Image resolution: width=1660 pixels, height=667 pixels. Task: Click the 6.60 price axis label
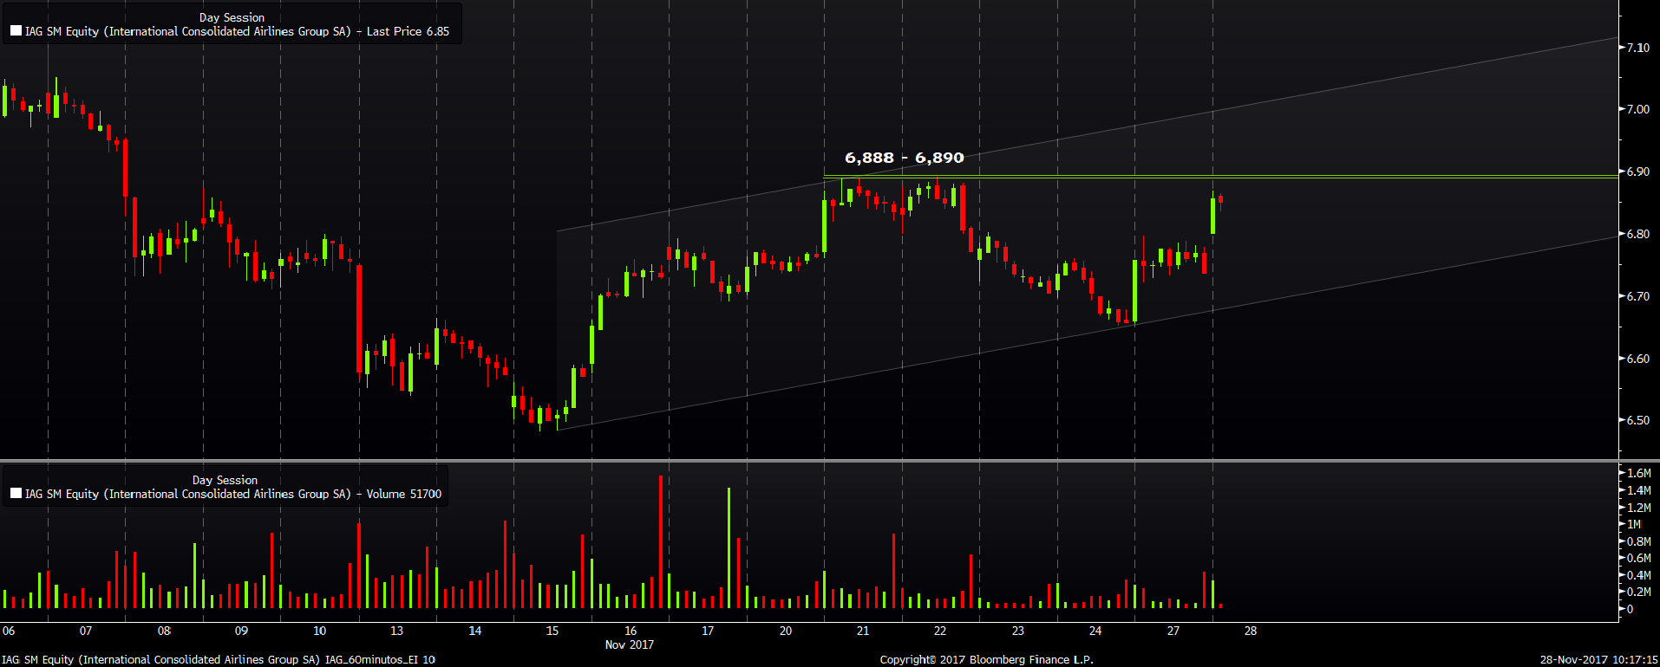(x=1638, y=359)
